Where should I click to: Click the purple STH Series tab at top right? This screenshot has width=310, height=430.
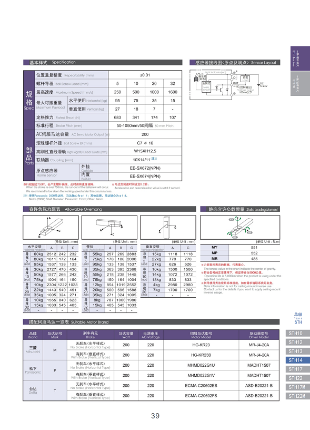pos(300,58)
